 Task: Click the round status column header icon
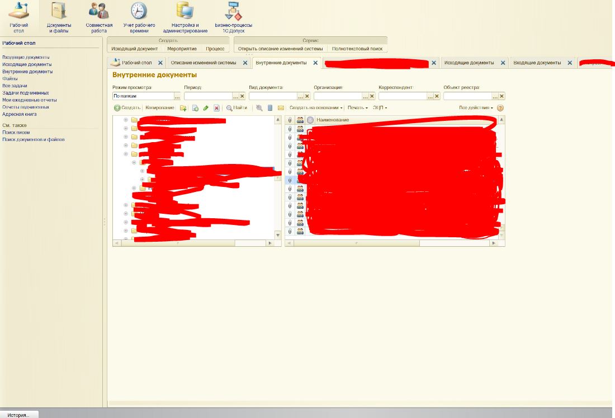pos(310,120)
